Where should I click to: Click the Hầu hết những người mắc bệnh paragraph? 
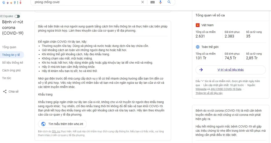coord(230,131)
